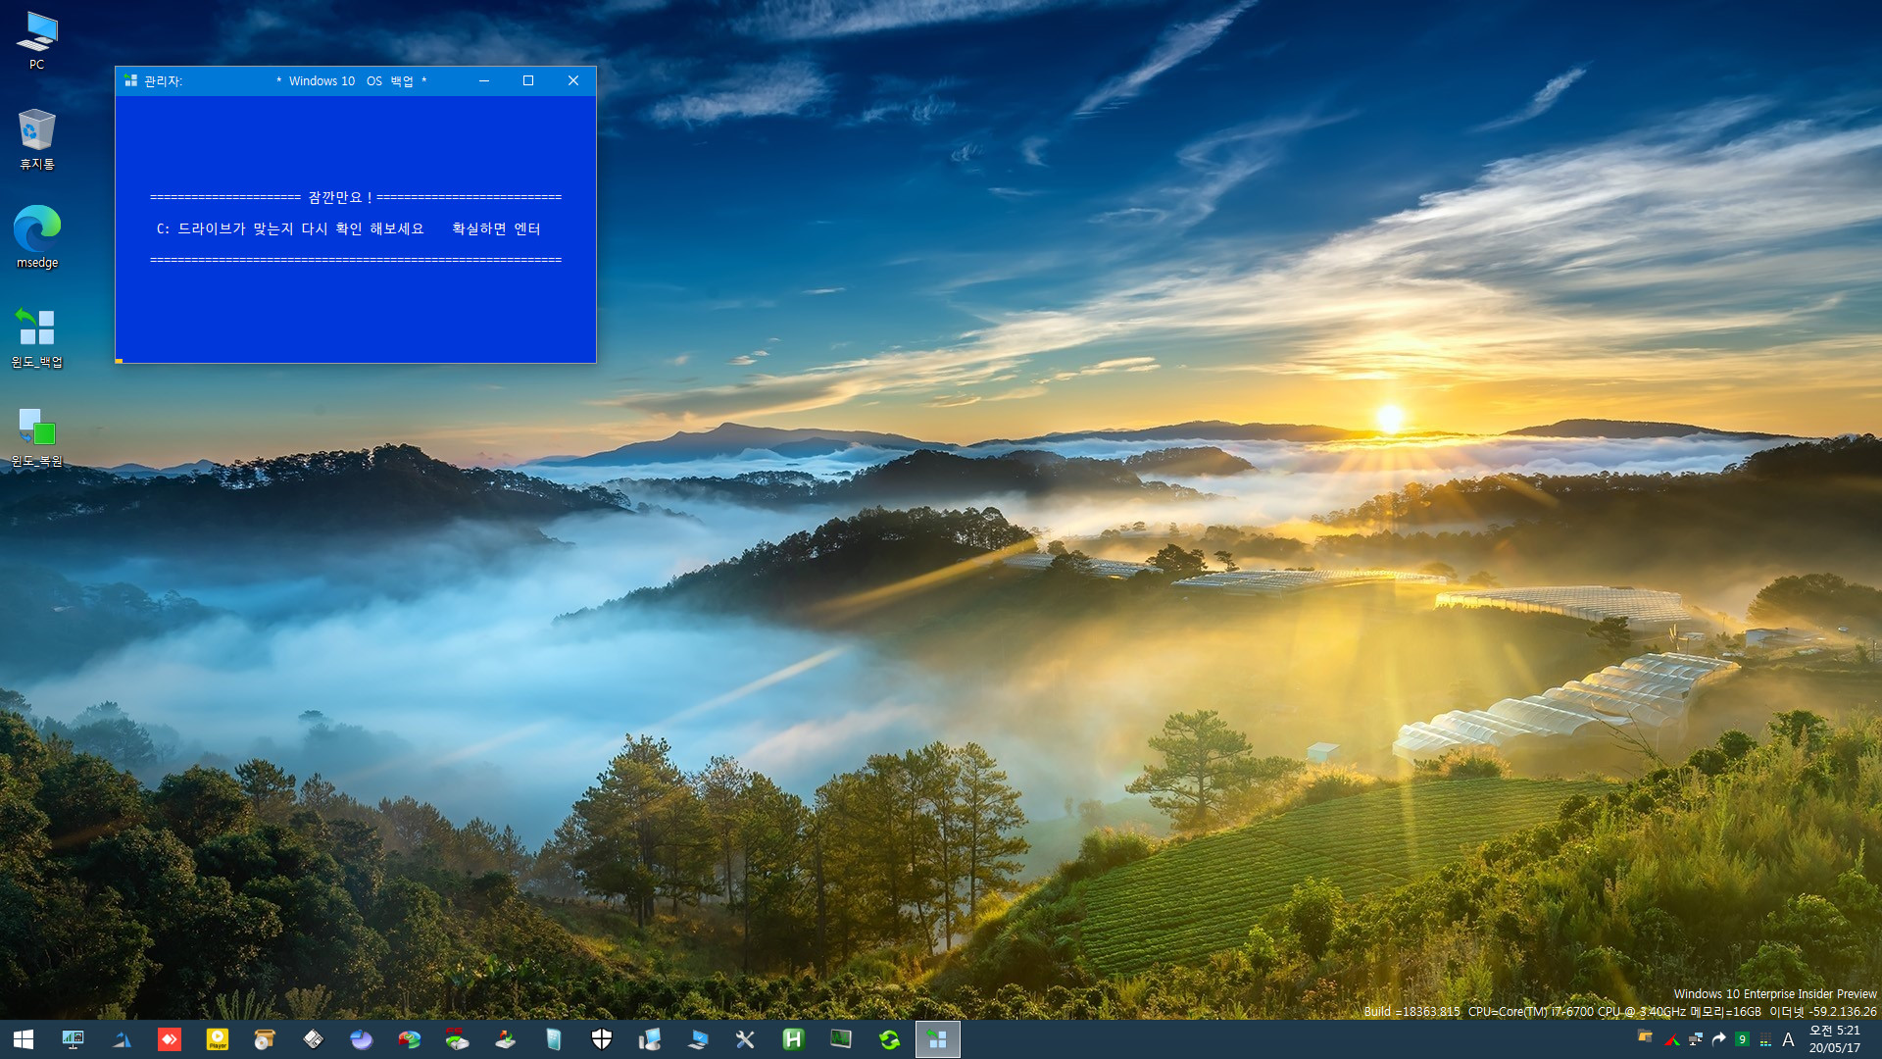Click the blue sail-shaped taskbar icon
Screen dimensions: 1882x1059
pyautogui.click(x=122, y=1039)
